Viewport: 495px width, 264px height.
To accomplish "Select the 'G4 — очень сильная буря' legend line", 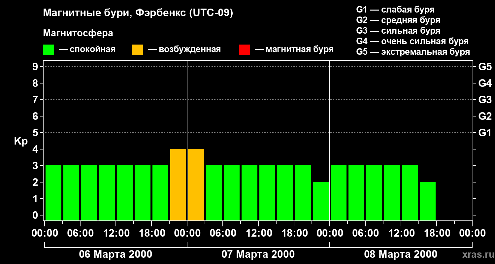I will click(412, 41).
